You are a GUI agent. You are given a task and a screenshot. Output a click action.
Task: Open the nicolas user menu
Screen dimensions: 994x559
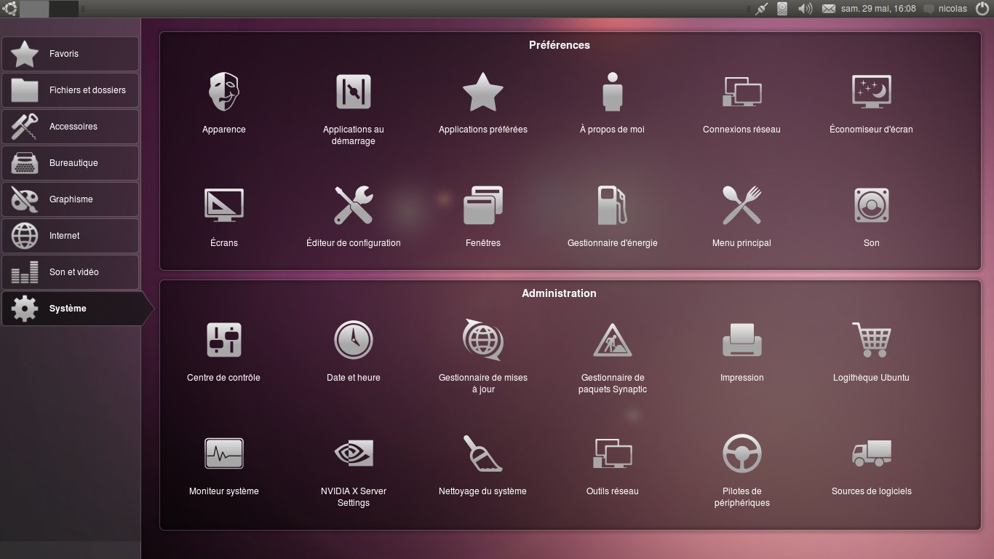click(x=945, y=9)
